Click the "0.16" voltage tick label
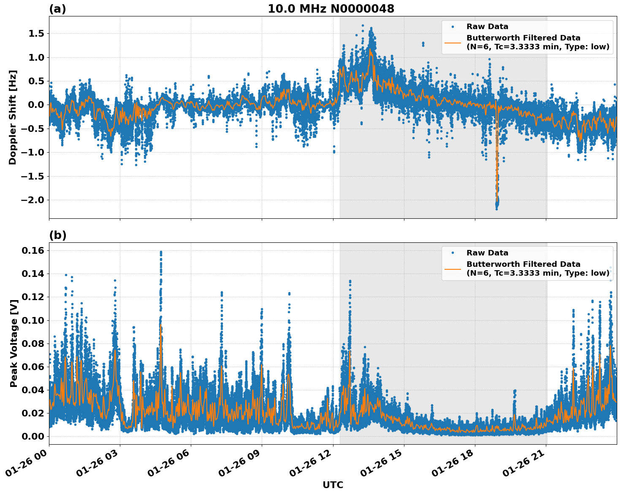 (x=34, y=251)
